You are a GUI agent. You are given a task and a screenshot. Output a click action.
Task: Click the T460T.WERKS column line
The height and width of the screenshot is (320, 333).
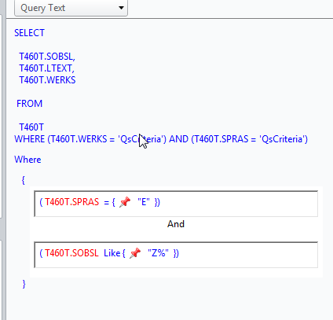click(47, 80)
